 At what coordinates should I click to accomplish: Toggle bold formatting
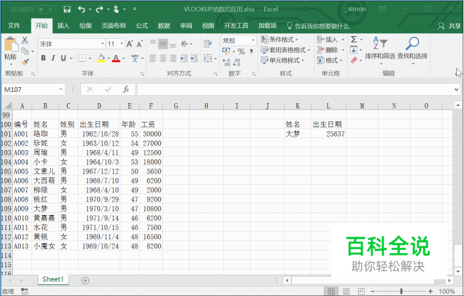pyautogui.click(x=43, y=58)
